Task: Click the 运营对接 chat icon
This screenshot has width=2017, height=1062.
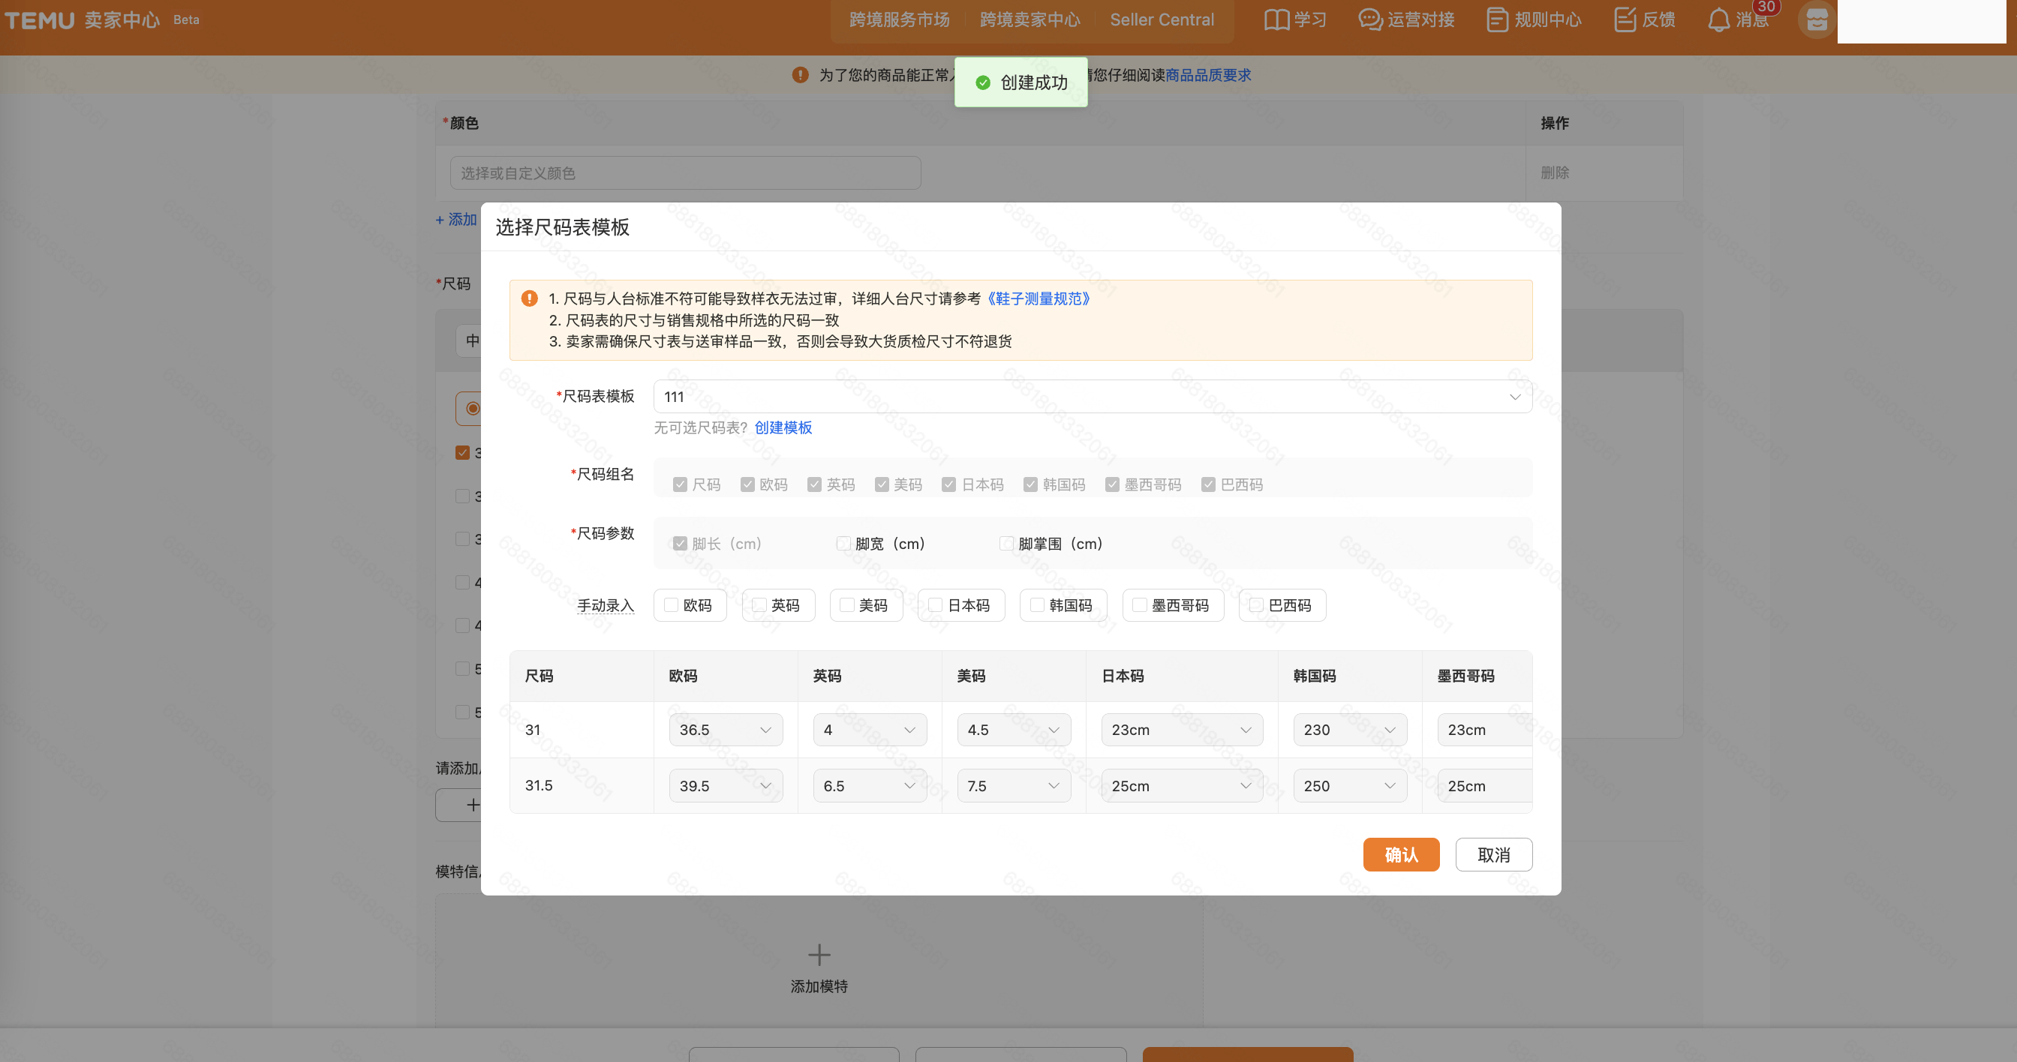Action: [x=1369, y=19]
